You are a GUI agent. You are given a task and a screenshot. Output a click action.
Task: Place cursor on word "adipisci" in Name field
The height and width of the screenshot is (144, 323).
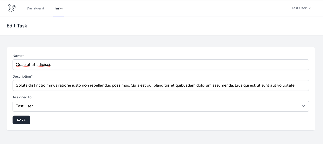pos(43,65)
